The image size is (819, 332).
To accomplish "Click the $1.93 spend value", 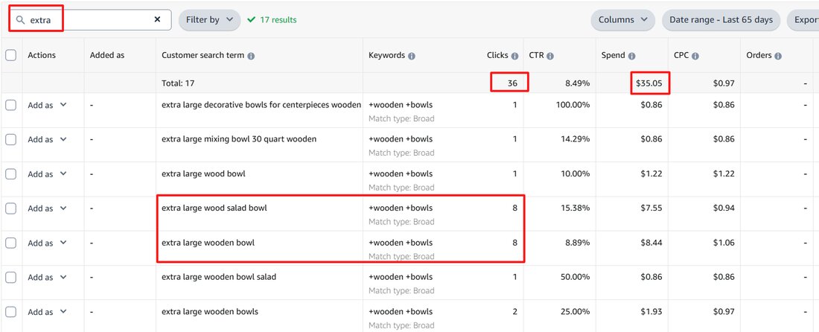I will [x=651, y=311].
